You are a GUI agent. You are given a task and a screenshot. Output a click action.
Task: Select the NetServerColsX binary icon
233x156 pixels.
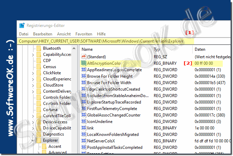tap(84, 141)
